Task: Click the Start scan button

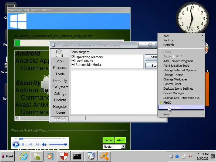Action: click(x=151, y=57)
